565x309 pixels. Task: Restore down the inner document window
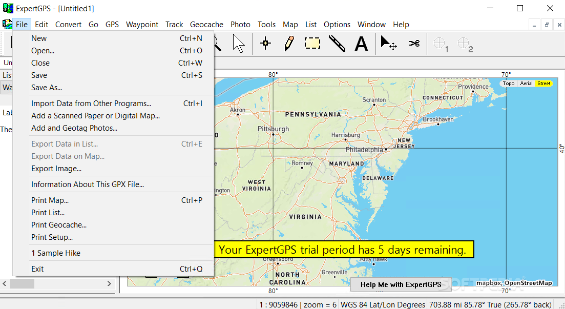[x=547, y=25]
